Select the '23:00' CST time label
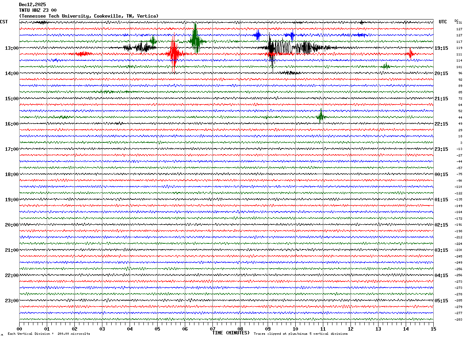Image resolution: width=464 pixels, height=339 pixels. [12, 300]
